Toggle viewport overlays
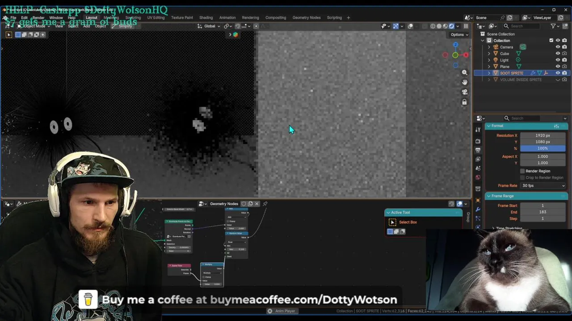The image size is (572, 321). [410, 26]
